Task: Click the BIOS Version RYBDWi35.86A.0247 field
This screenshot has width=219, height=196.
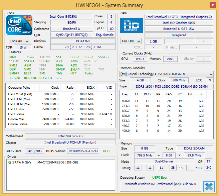Action: pyautogui.click(x=83, y=151)
